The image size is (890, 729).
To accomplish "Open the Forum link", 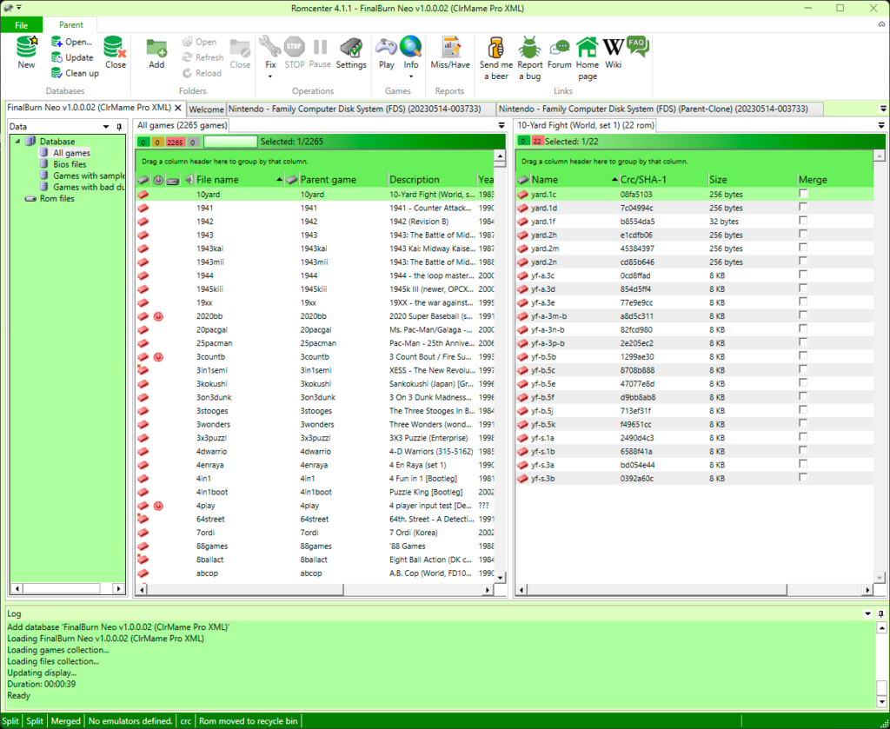I will click(x=560, y=53).
